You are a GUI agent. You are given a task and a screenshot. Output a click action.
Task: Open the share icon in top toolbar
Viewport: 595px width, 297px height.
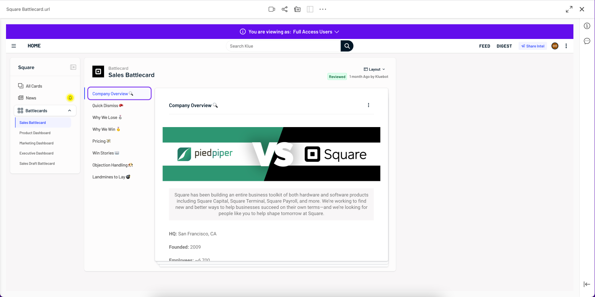285,9
